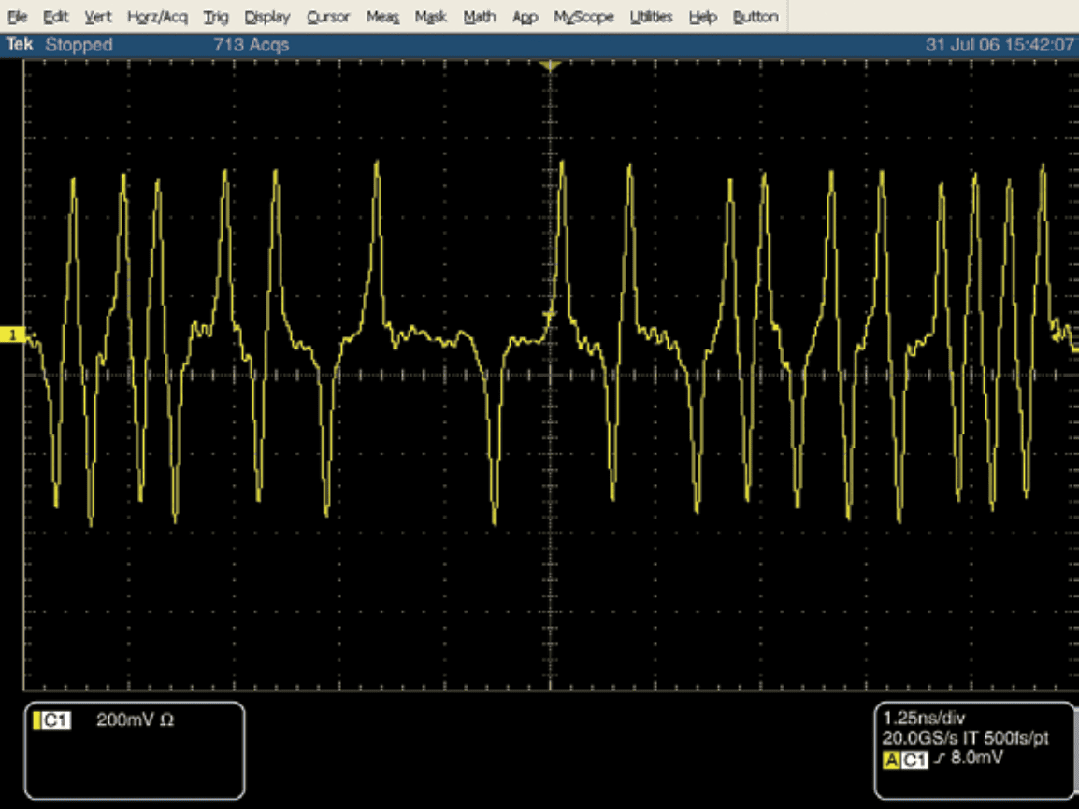Open the Utilities menu
This screenshot has height=811, width=1079.
click(651, 17)
